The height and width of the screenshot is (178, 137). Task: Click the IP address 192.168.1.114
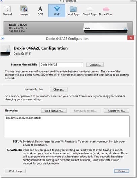tap(17, 31)
